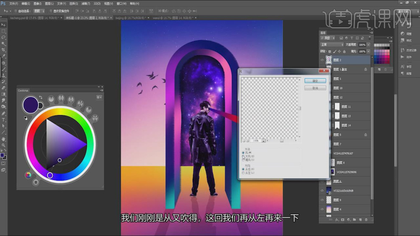Delete layer trash icon

366,220
